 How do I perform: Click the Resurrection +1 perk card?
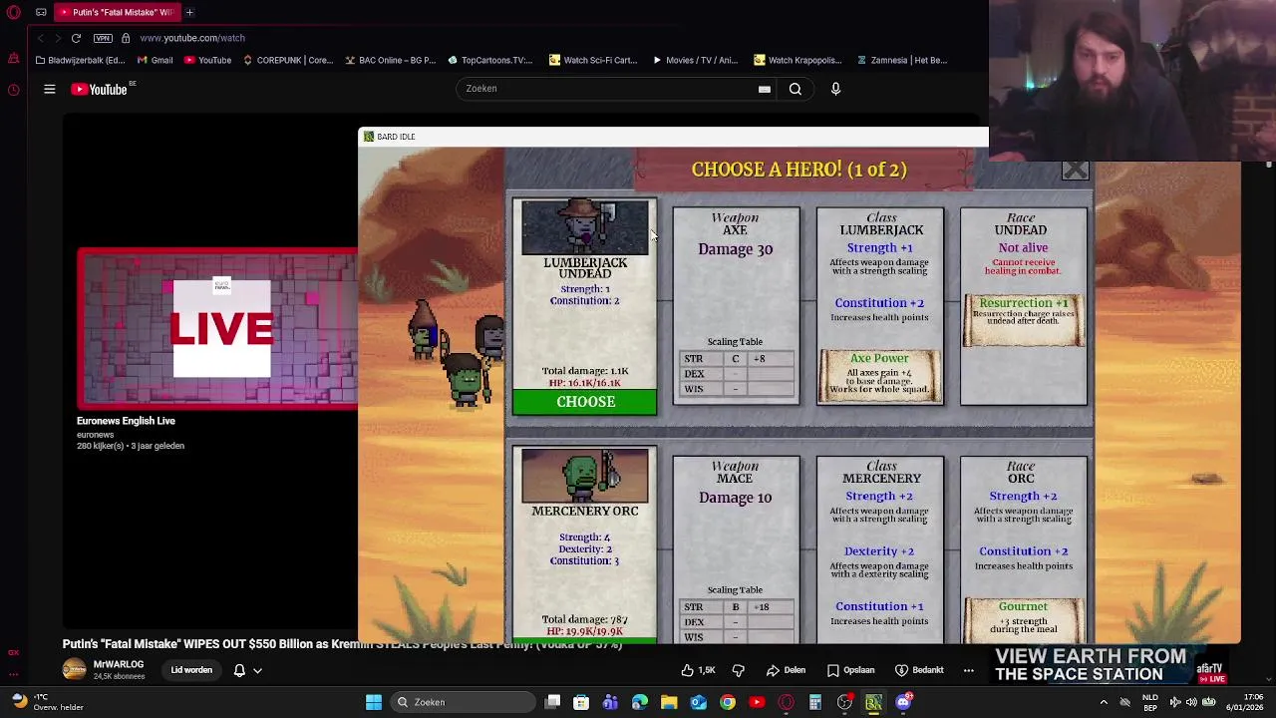tap(1024, 320)
